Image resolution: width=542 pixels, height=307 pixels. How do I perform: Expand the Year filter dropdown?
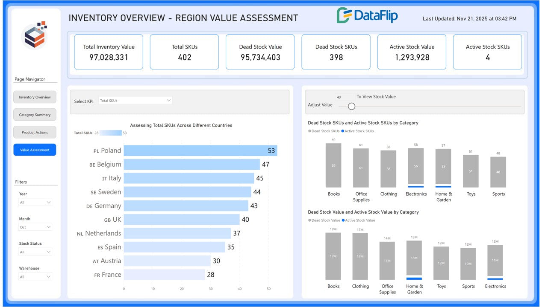[35, 203]
